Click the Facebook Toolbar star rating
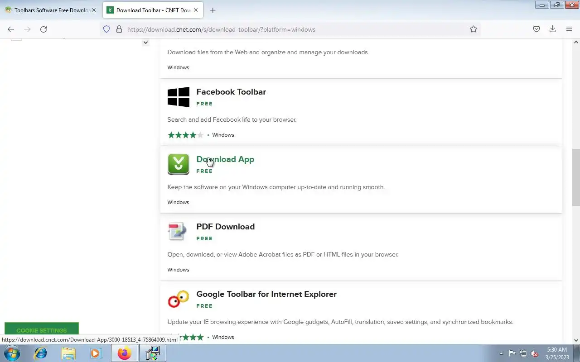Viewport: 580px width, 362px height. point(185,135)
